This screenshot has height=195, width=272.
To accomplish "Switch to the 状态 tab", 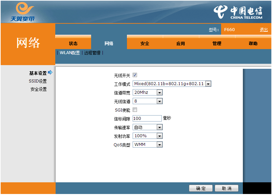I will point(73,43).
